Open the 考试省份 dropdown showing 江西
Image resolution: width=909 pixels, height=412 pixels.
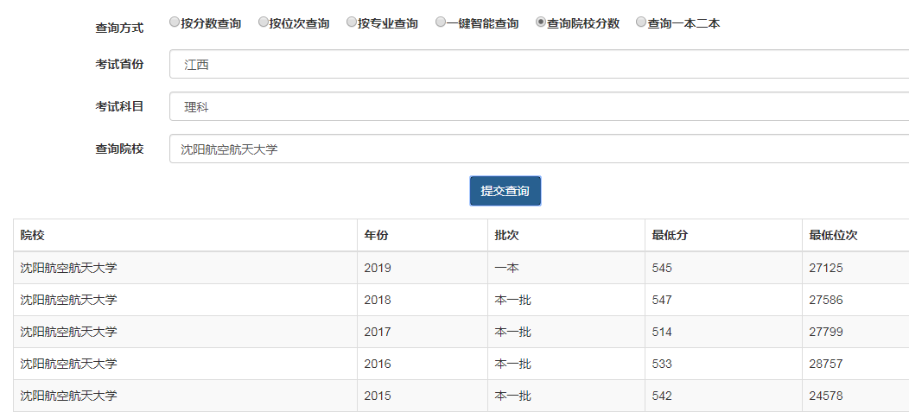(x=539, y=64)
